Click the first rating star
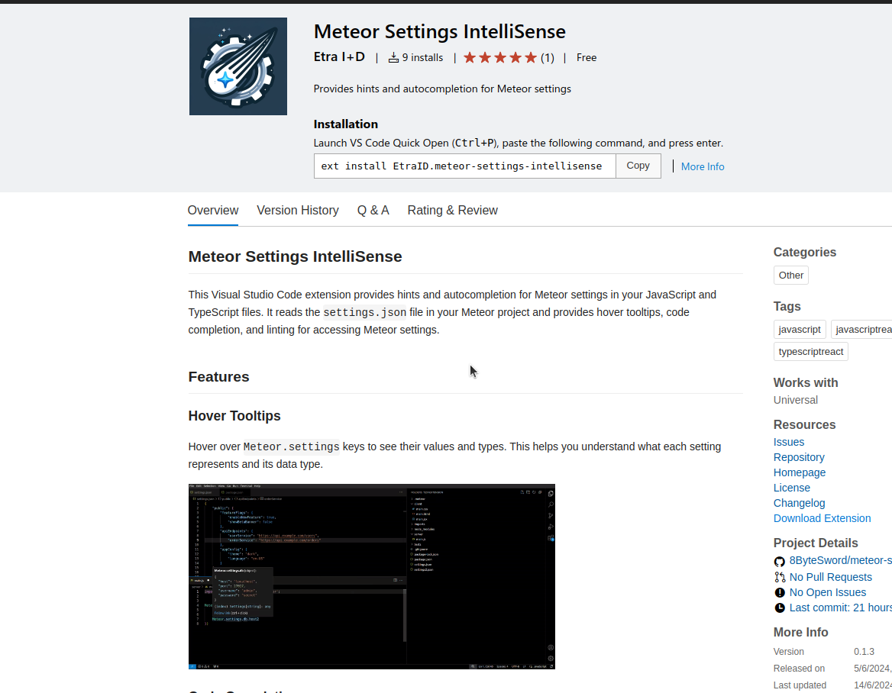Screen dimensions: 892x693 [471, 56]
